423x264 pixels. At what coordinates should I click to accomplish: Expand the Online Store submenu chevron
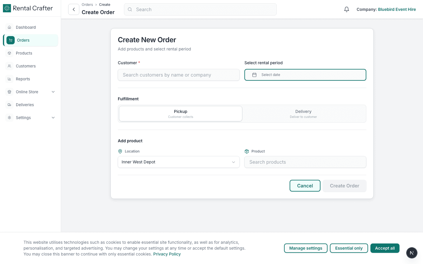click(53, 92)
